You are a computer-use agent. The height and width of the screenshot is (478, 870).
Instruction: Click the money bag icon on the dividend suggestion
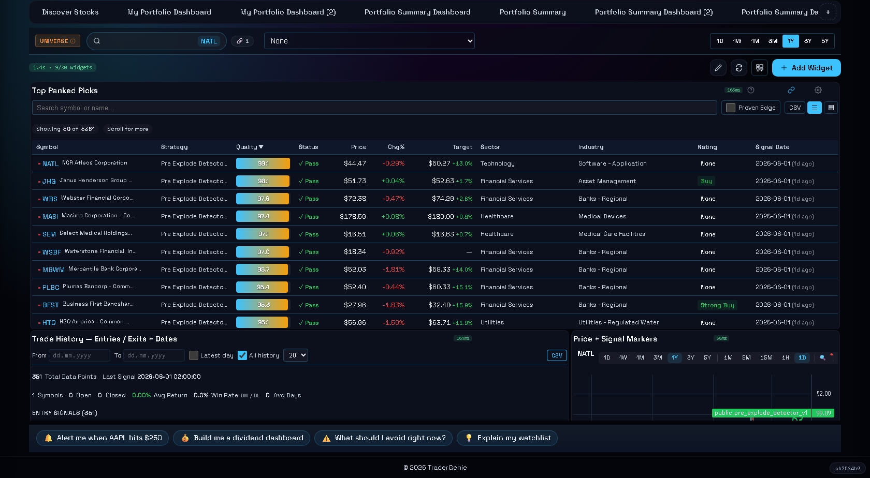185,438
